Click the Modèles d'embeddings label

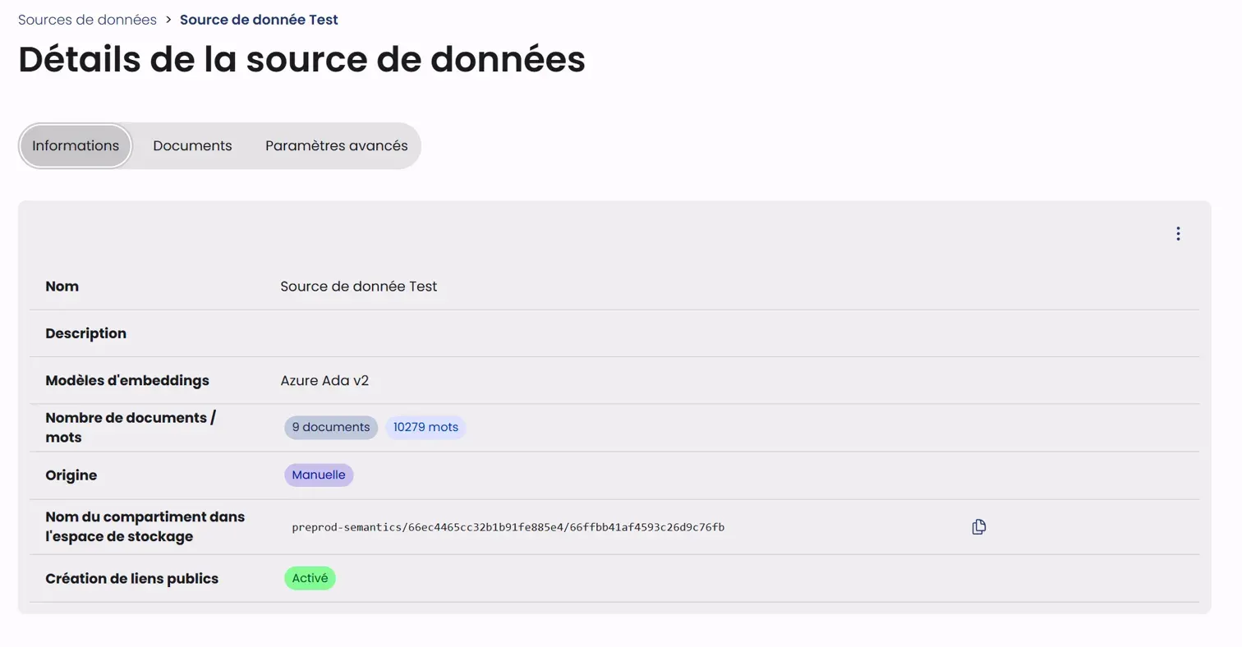point(127,381)
